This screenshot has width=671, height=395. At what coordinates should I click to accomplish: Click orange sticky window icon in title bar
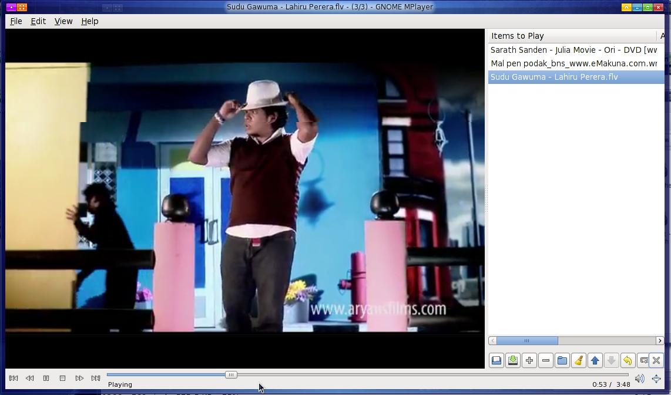22,7
